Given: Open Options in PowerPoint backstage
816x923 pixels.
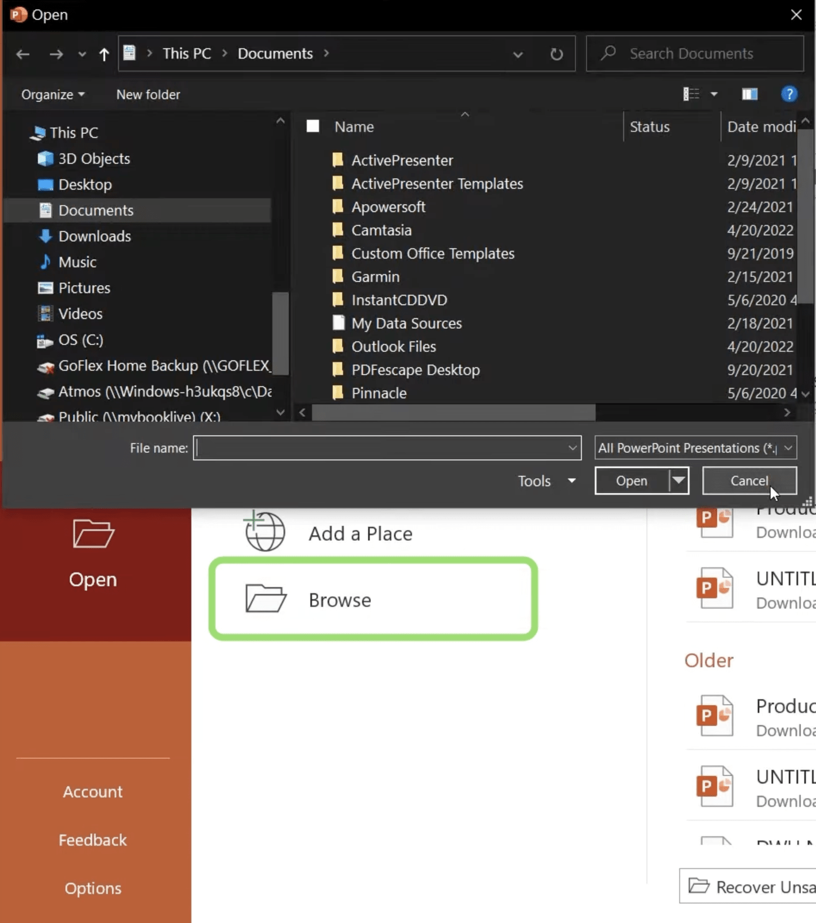Looking at the screenshot, I should coord(93,889).
